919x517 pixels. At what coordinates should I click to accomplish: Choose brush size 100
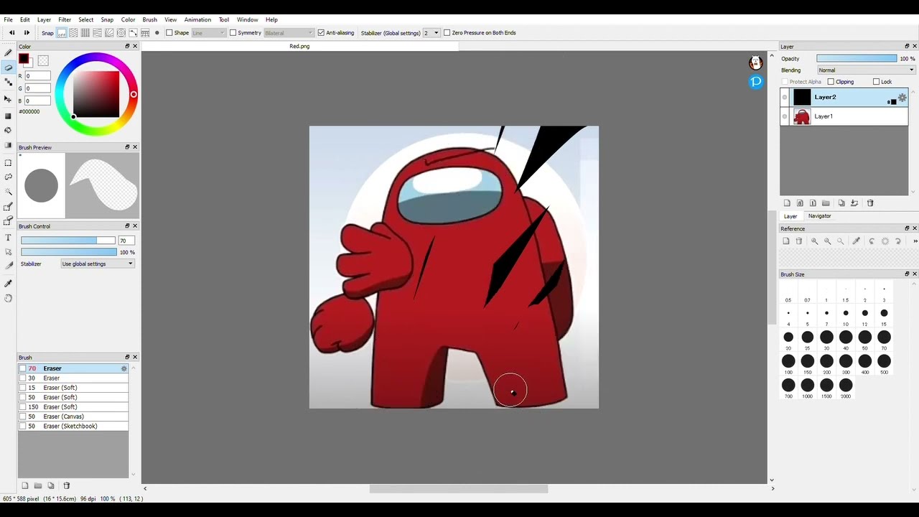tap(788, 361)
